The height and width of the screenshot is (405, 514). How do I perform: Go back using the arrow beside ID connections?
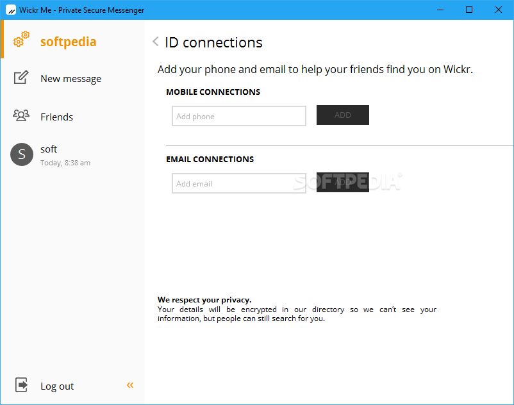click(156, 42)
